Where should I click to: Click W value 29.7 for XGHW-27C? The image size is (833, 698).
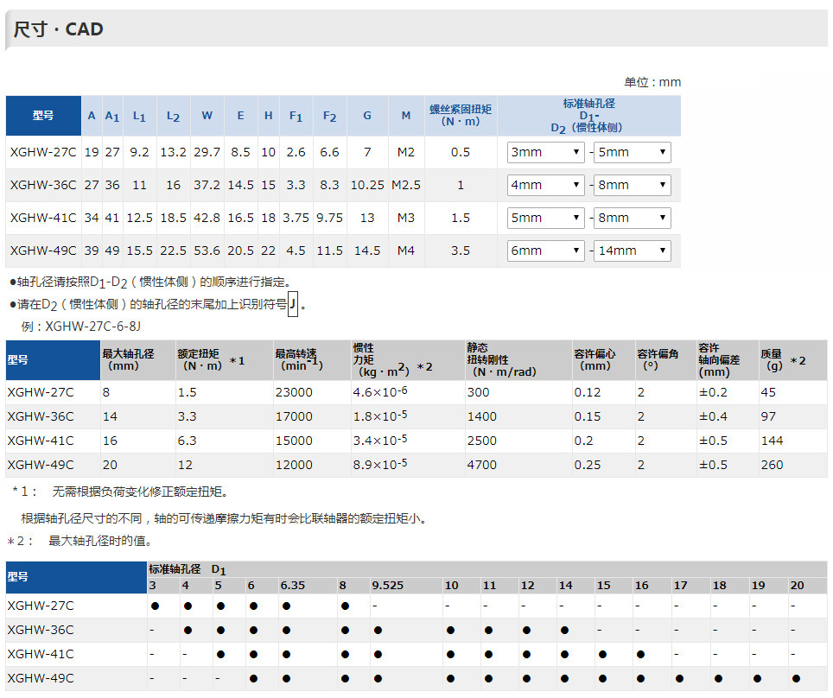[x=207, y=152]
